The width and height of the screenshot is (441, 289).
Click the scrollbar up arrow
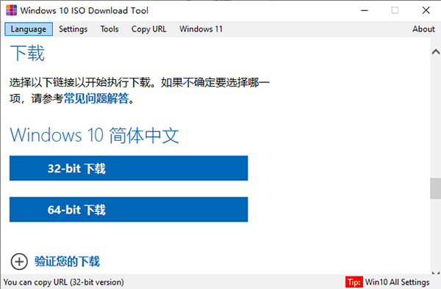(435, 52)
